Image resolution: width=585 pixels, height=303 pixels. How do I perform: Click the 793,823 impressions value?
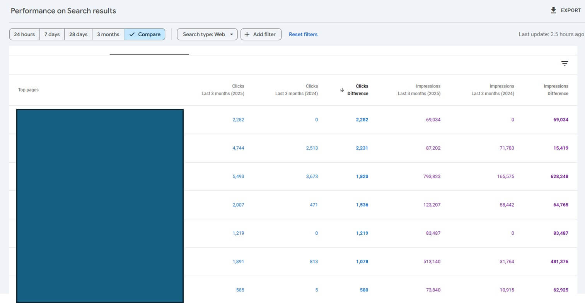point(432,177)
